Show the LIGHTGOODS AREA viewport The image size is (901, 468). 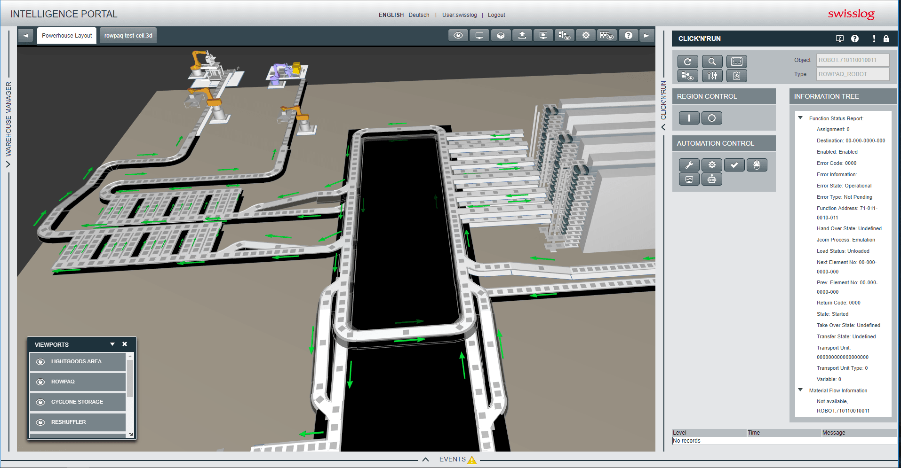78,362
